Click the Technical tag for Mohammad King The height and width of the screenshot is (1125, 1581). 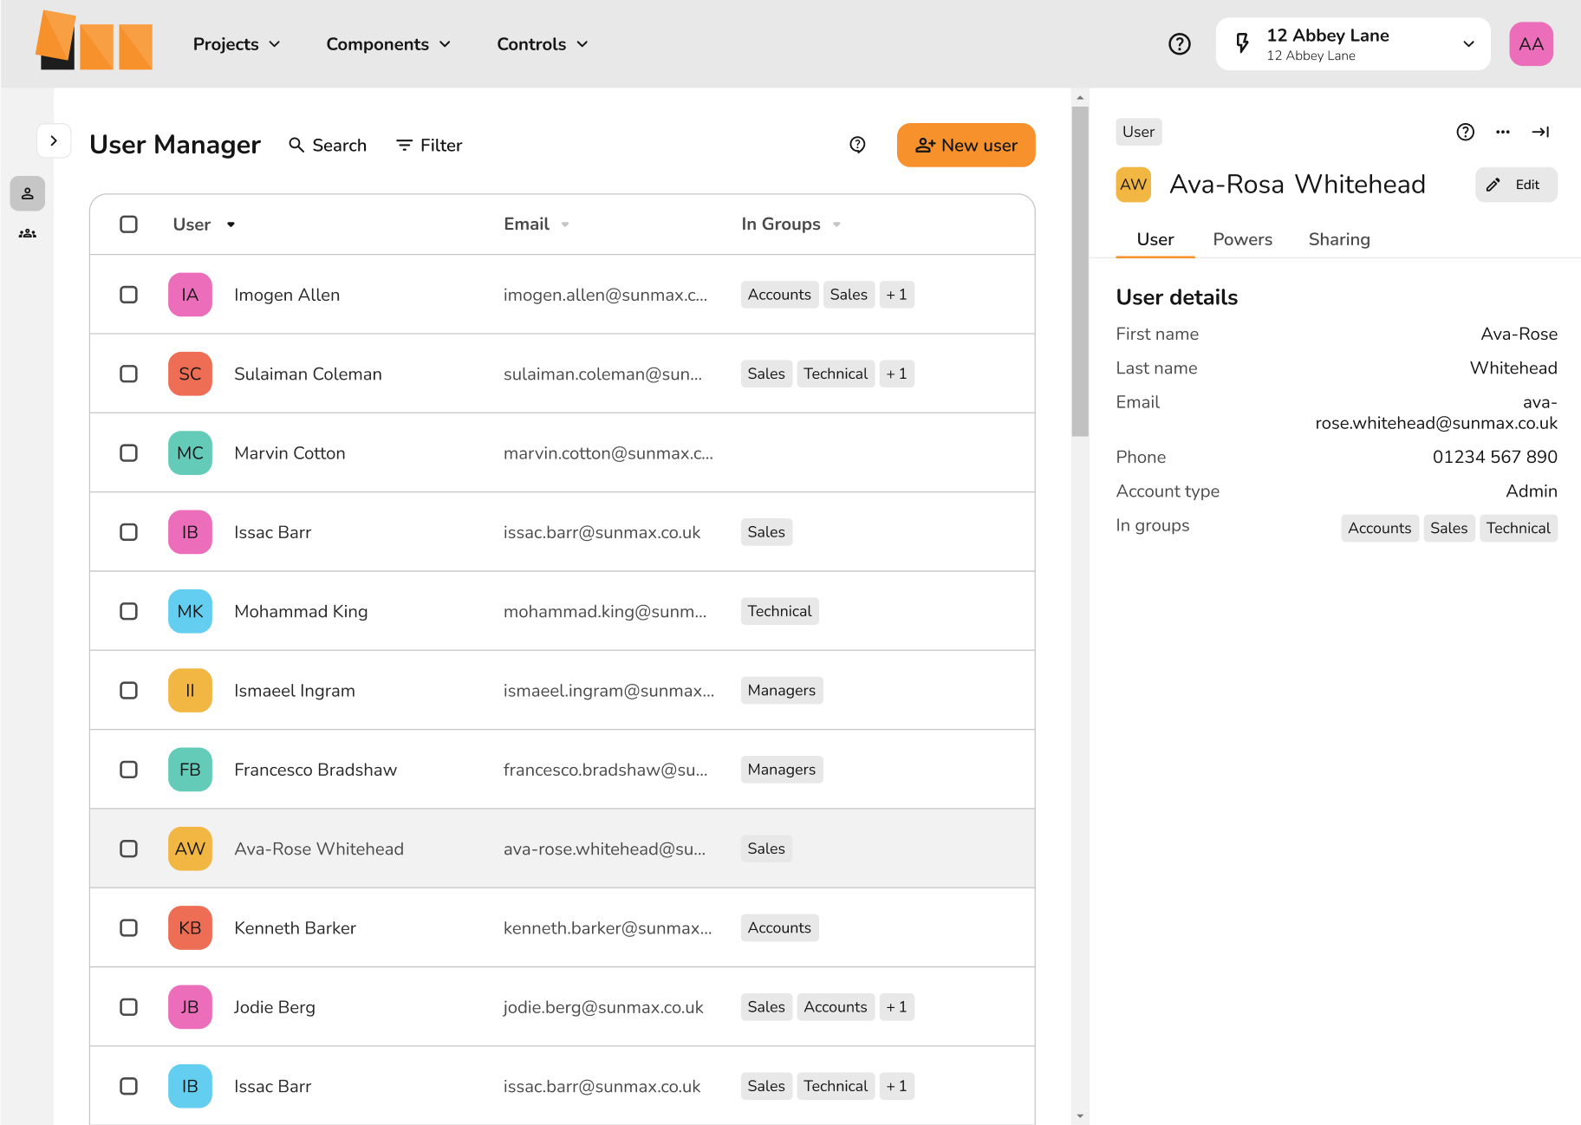[779, 611]
